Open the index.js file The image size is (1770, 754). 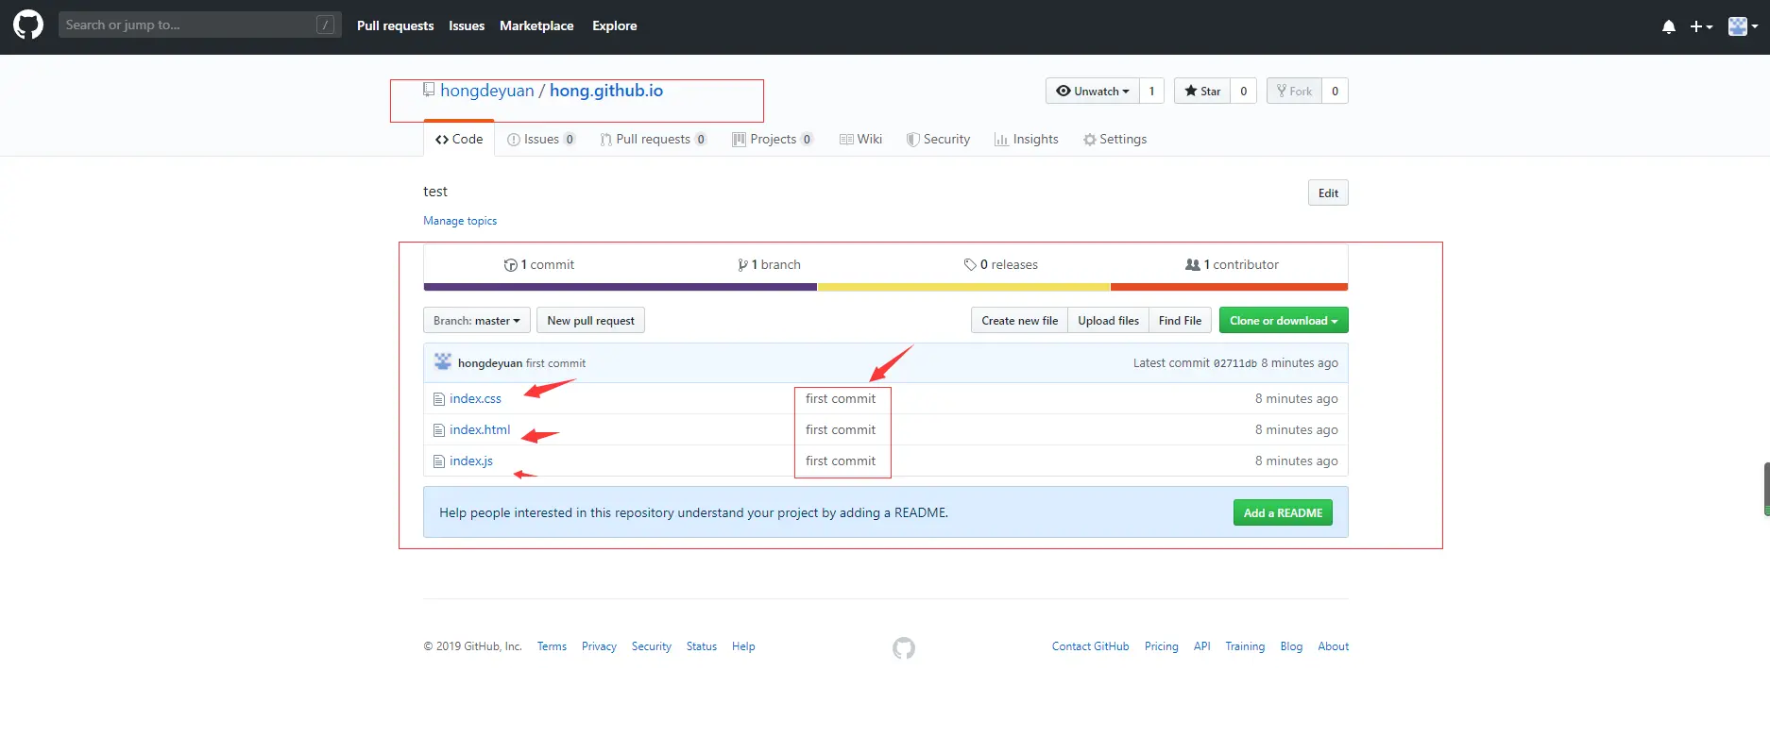pyautogui.click(x=471, y=461)
